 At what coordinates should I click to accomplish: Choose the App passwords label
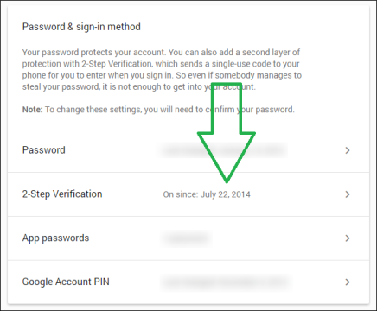click(55, 238)
